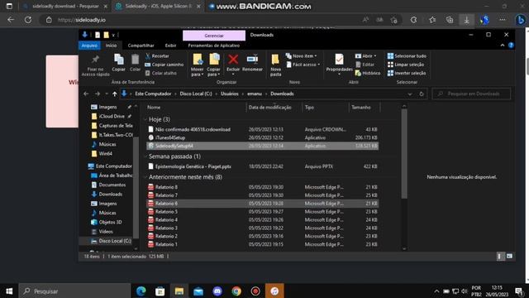
Task: Select iTunes64Setup file
Action: pos(263,137)
